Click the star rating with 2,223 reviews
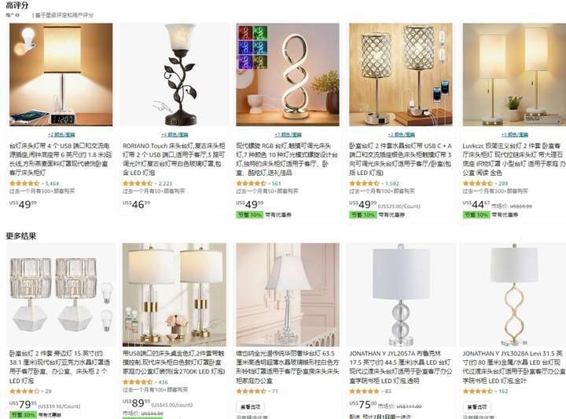The width and height of the screenshot is (566, 419). tap(138, 184)
